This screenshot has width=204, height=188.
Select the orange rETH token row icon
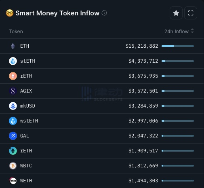coord(13,76)
